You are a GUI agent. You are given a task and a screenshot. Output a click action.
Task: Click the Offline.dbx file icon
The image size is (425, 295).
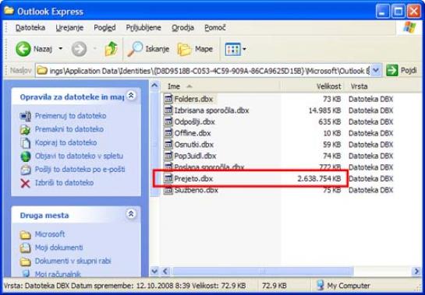pyautogui.click(x=168, y=133)
